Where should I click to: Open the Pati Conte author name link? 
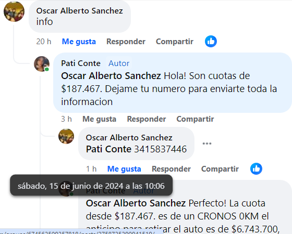point(81,63)
